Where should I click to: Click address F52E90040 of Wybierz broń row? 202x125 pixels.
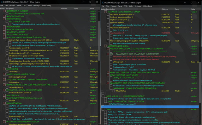166,62
